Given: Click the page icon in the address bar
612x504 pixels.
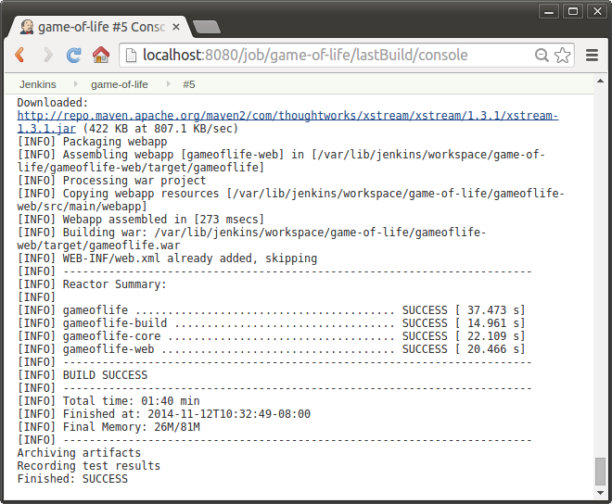Looking at the screenshot, I should click(x=131, y=55).
